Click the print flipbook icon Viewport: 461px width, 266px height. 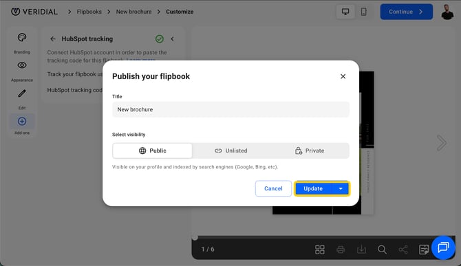pos(341,250)
